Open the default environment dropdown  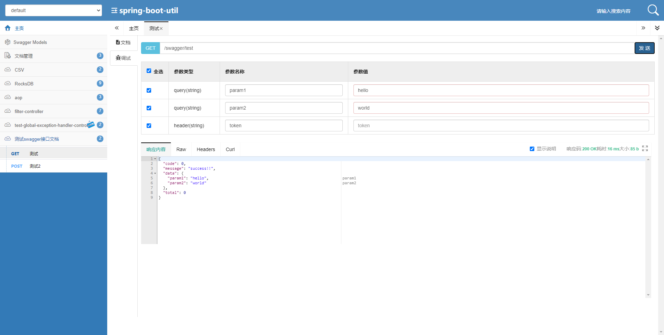coord(53,10)
